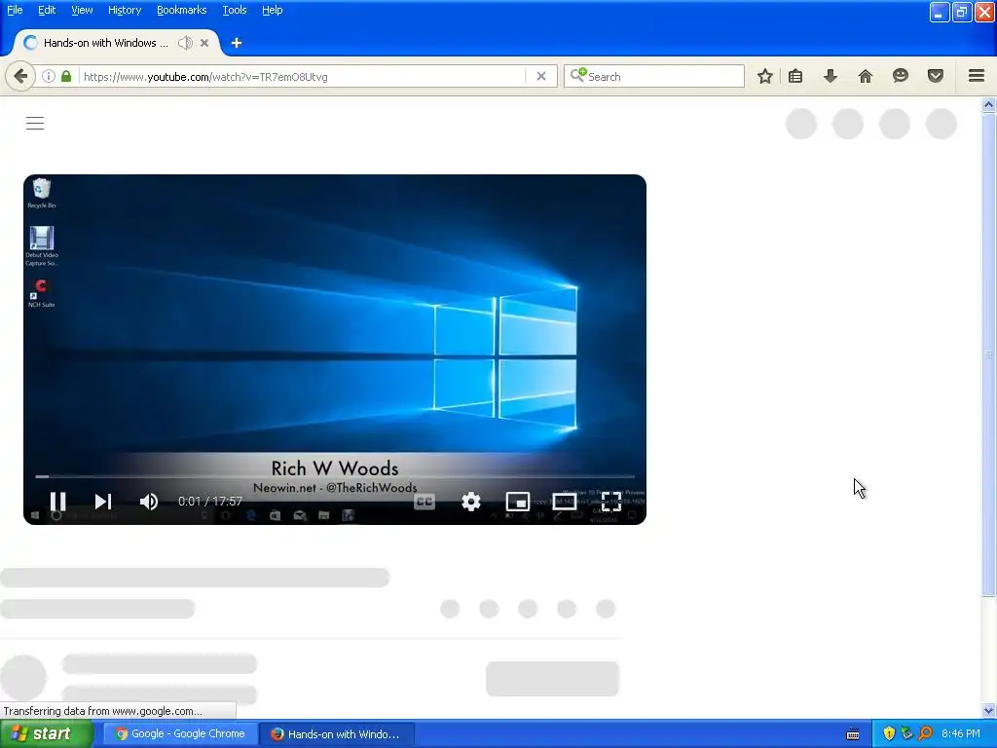Viewport: 997px width, 748px height.
Task: Restore down the Firefox window
Action: (961, 12)
